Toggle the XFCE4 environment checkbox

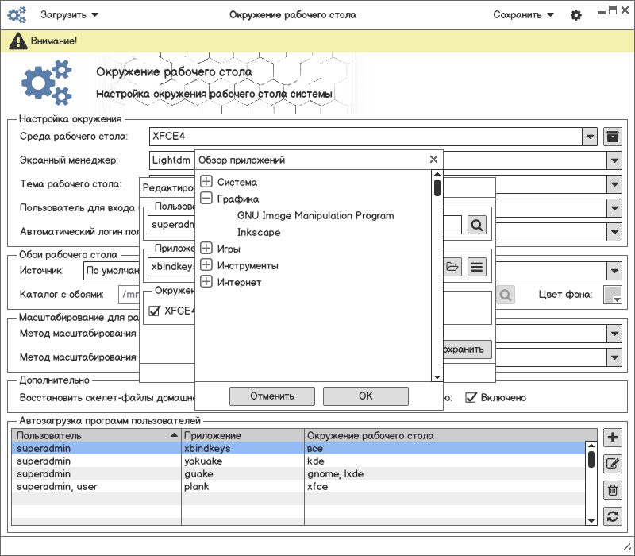(155, 311)
